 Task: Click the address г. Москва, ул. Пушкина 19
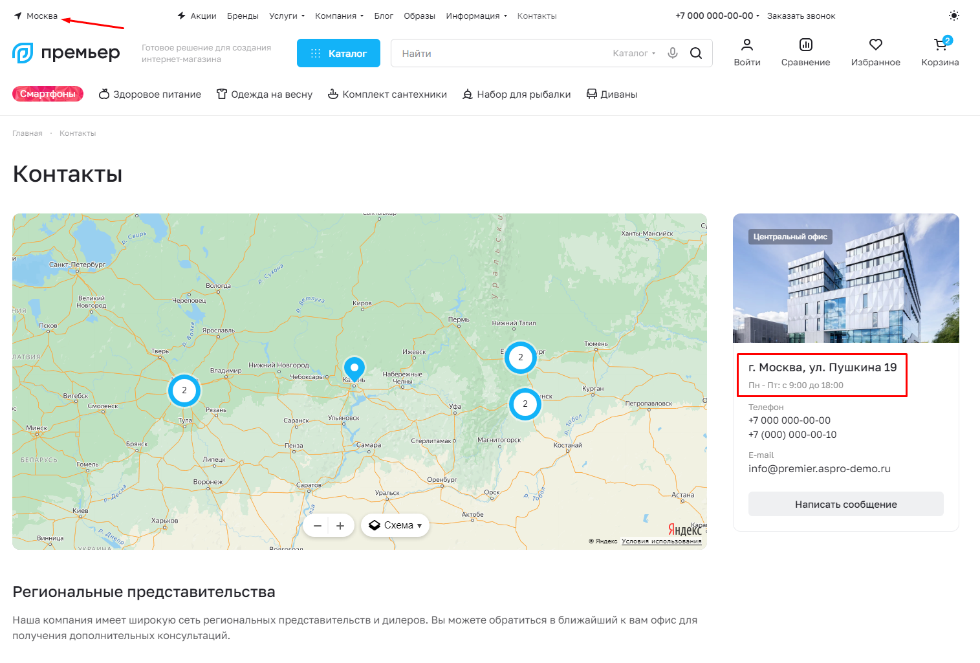(823, 367)
